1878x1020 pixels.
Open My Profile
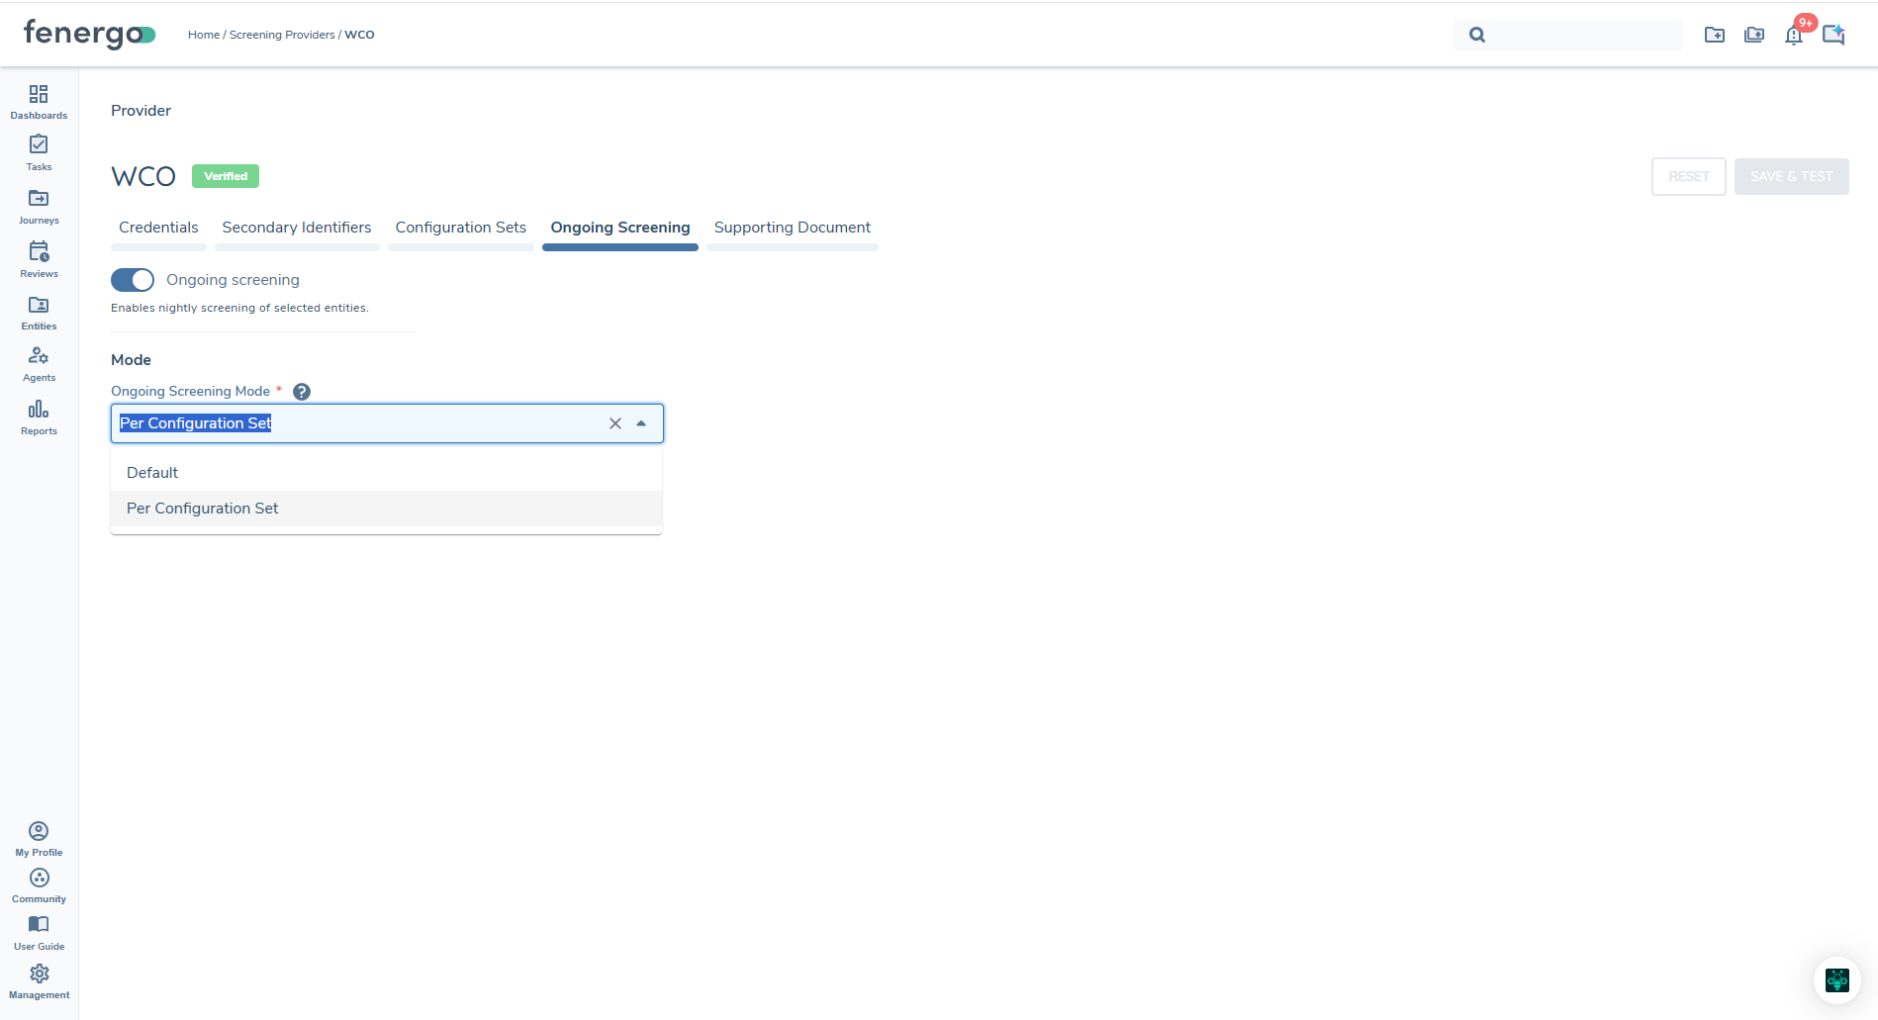click(39, 839)
